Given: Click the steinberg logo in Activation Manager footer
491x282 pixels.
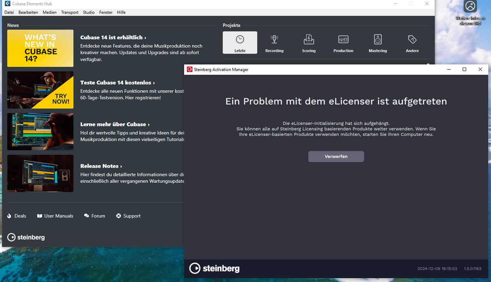Looking at the screenshot, I should (214, 269).
